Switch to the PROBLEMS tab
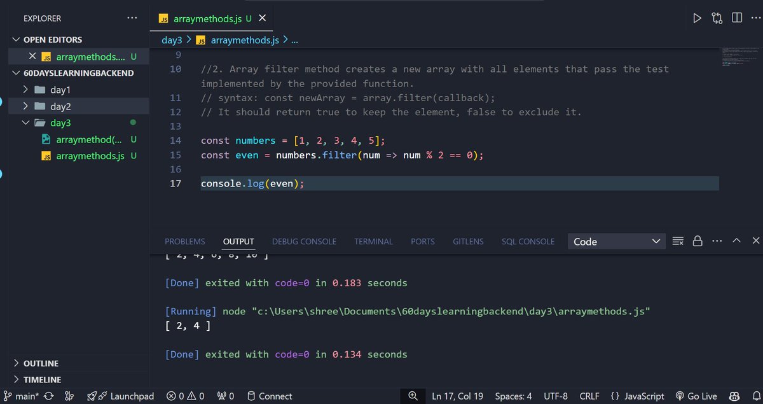The image size is (763, 404). [x=184, y=242]
